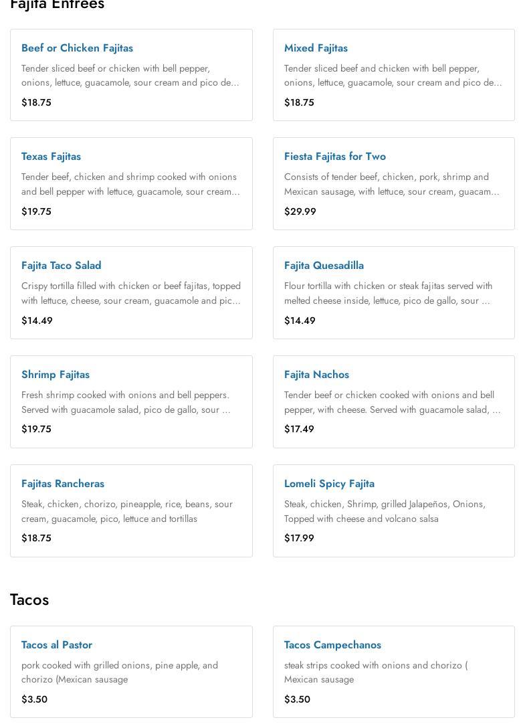The height and width of the screenshot is (724, 525).
Task: Choose the Tacos Campechanos link
Action: pos(332,645)
